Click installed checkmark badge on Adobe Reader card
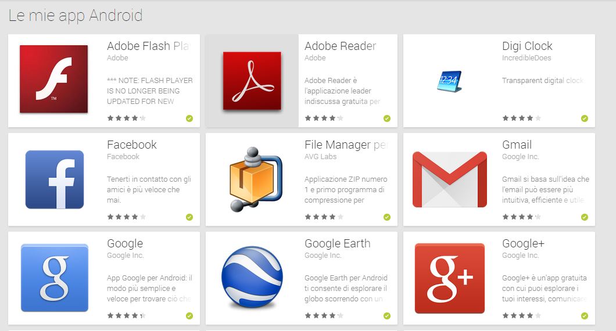The image size is (616, 331). click(x=387, y=118)
